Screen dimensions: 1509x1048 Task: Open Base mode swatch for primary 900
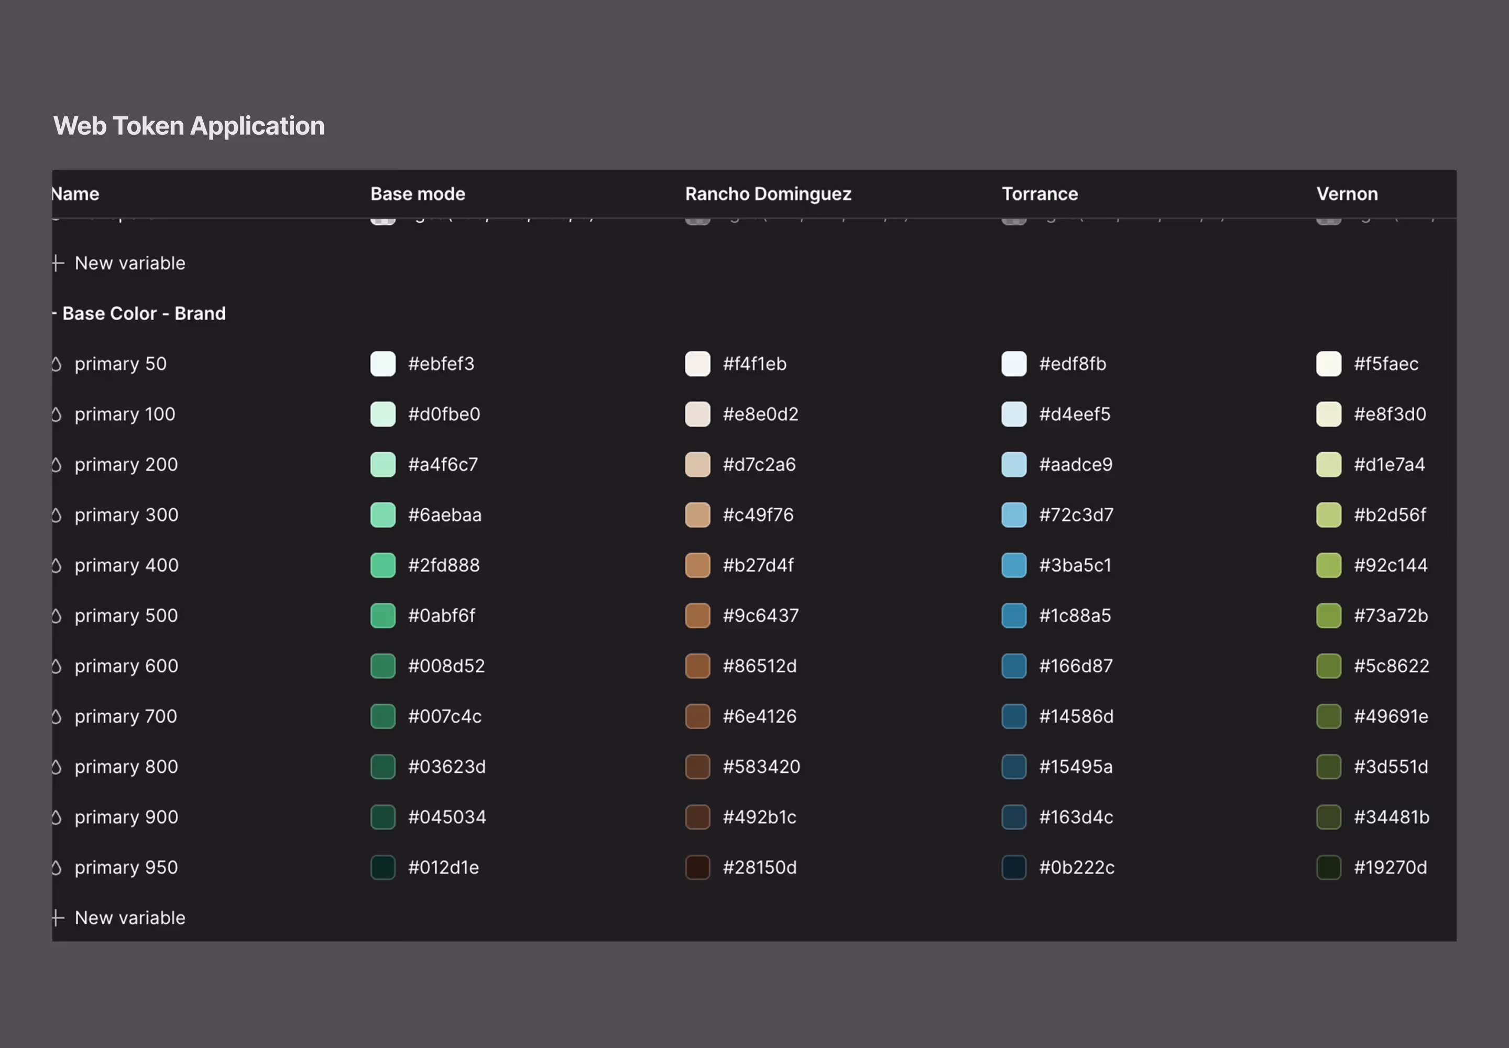383,817
